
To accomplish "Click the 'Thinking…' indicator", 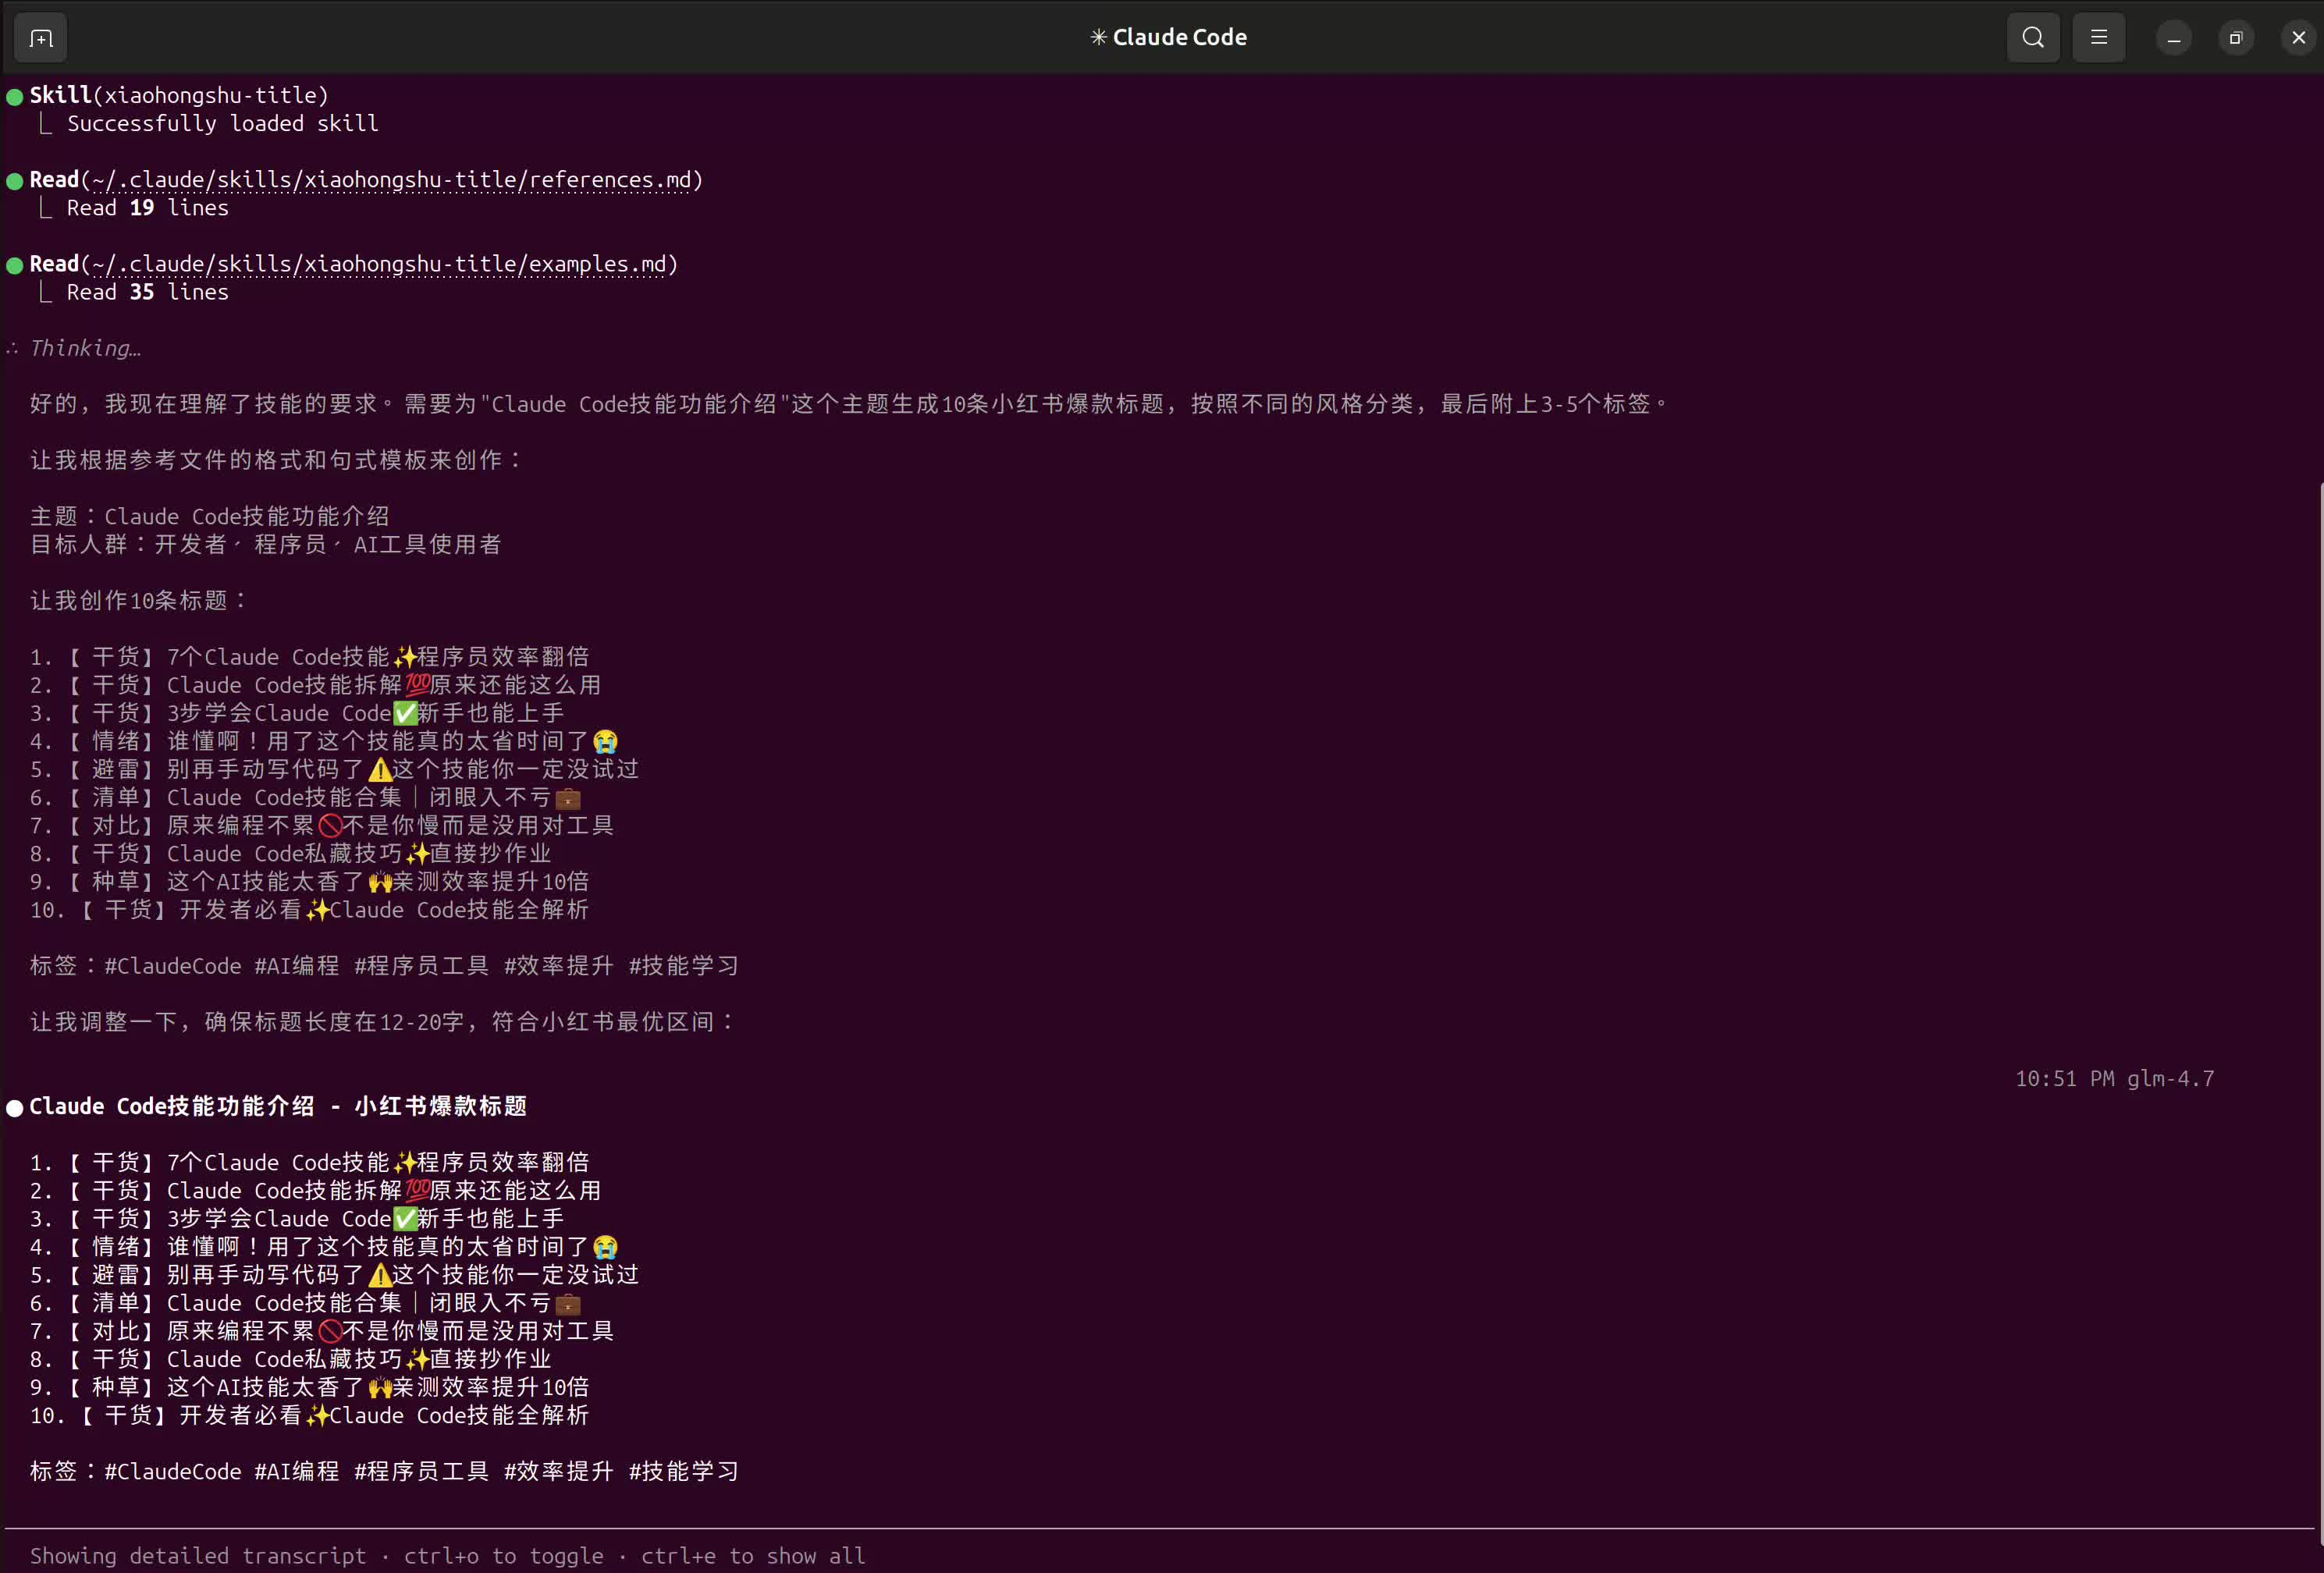I will coord(85,348).
